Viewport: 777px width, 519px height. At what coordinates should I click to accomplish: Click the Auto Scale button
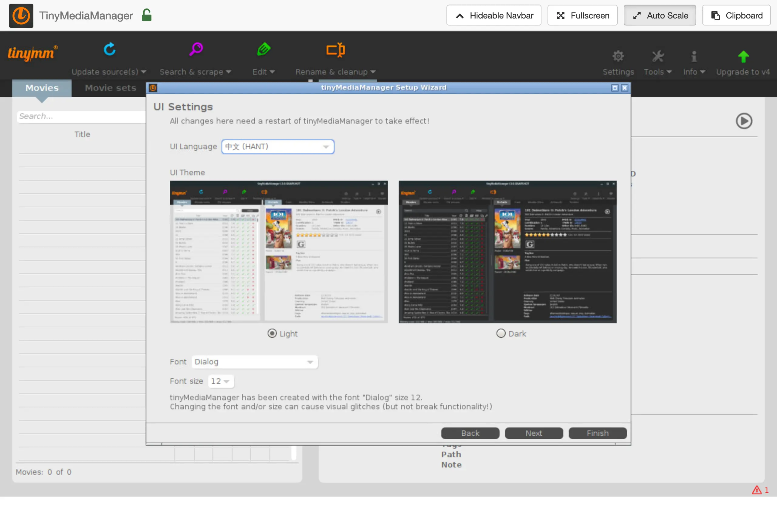coord(660,15)
